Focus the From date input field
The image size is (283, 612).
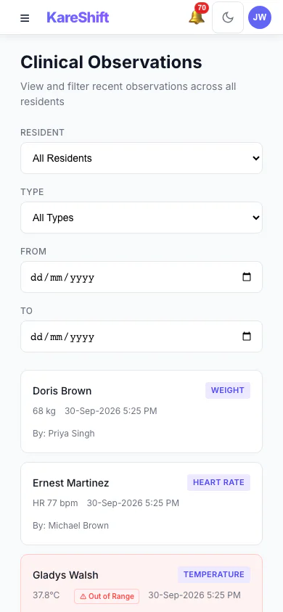click(141, 277)
